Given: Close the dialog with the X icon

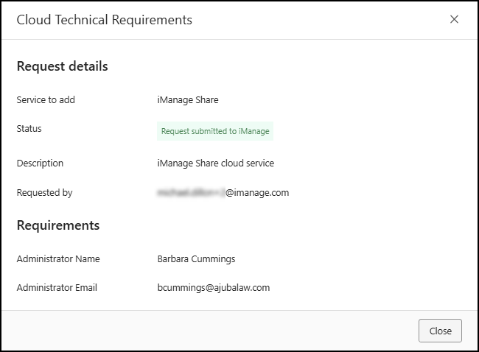Looking at the screenshot, I should click(x=454, y=19).
